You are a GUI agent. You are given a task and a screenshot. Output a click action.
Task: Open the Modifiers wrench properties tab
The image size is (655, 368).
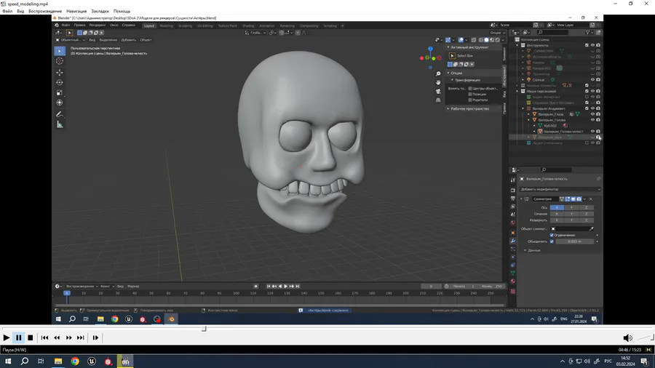pyautogui.click(x=512, y=241)
